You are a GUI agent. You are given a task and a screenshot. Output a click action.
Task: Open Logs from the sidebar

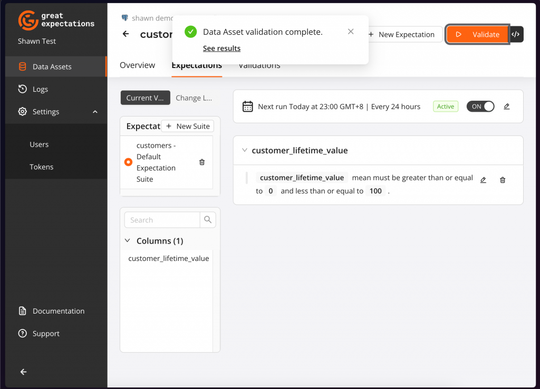click(x=40, y=89)
